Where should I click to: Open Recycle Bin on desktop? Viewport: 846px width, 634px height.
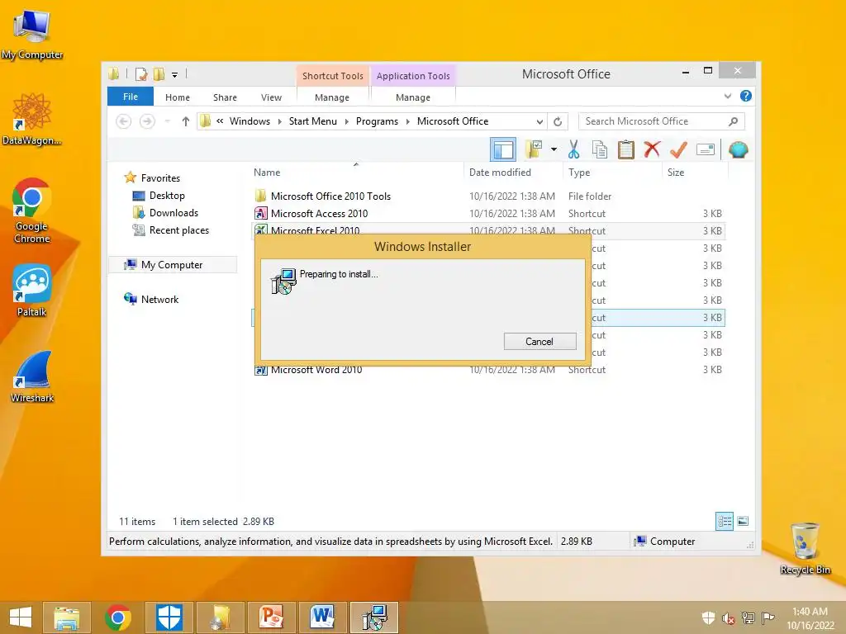pyautogui.click(x=805, y=549)
